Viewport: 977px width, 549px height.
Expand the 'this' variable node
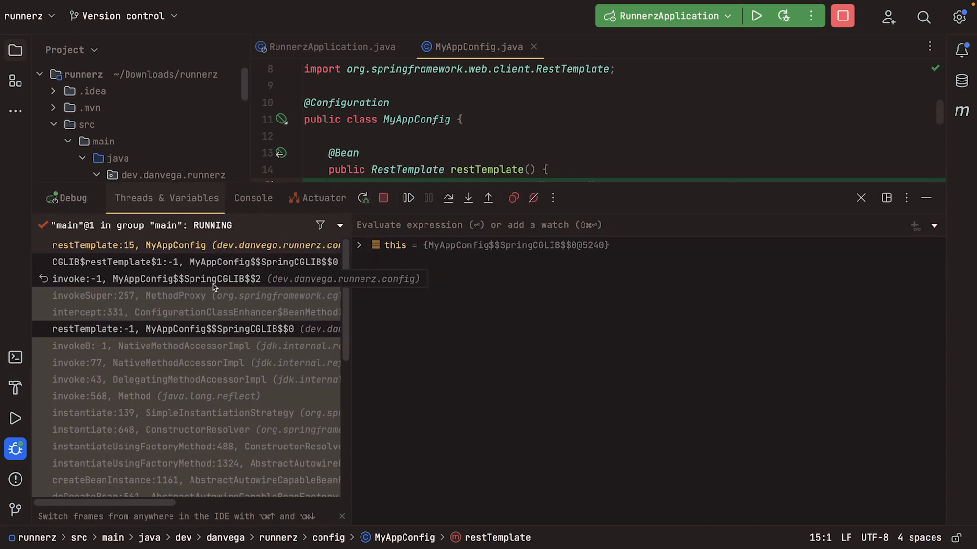(x=359, y=245)
